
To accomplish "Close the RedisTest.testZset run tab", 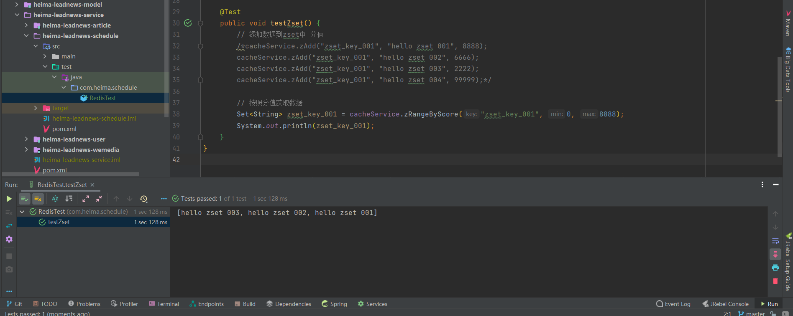I will pos(92,185).
